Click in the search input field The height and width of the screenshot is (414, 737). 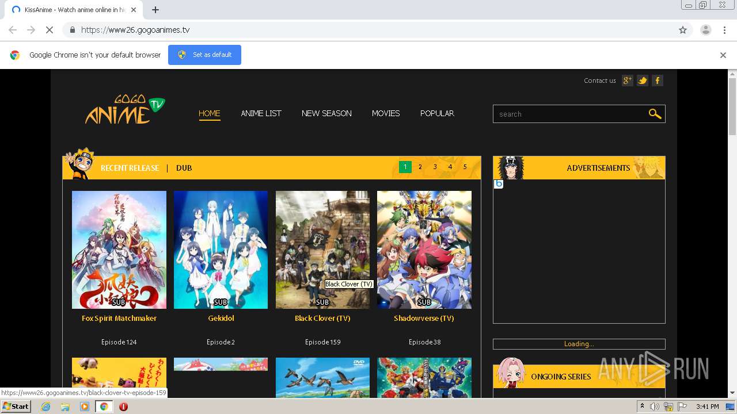click(570, 114)
